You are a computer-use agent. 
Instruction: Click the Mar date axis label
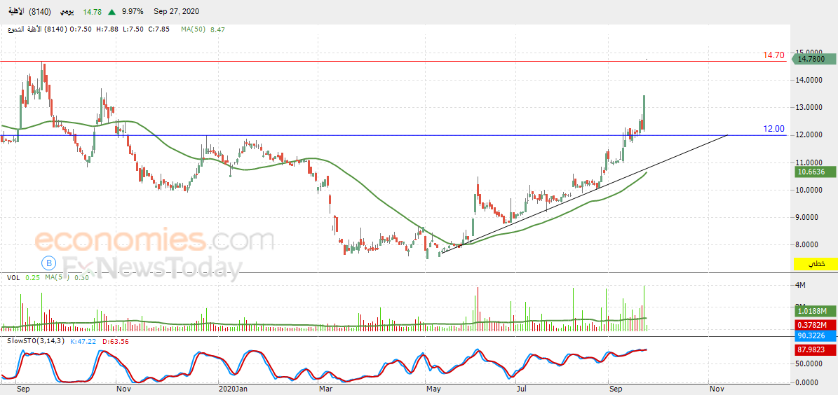coord(325,389)
